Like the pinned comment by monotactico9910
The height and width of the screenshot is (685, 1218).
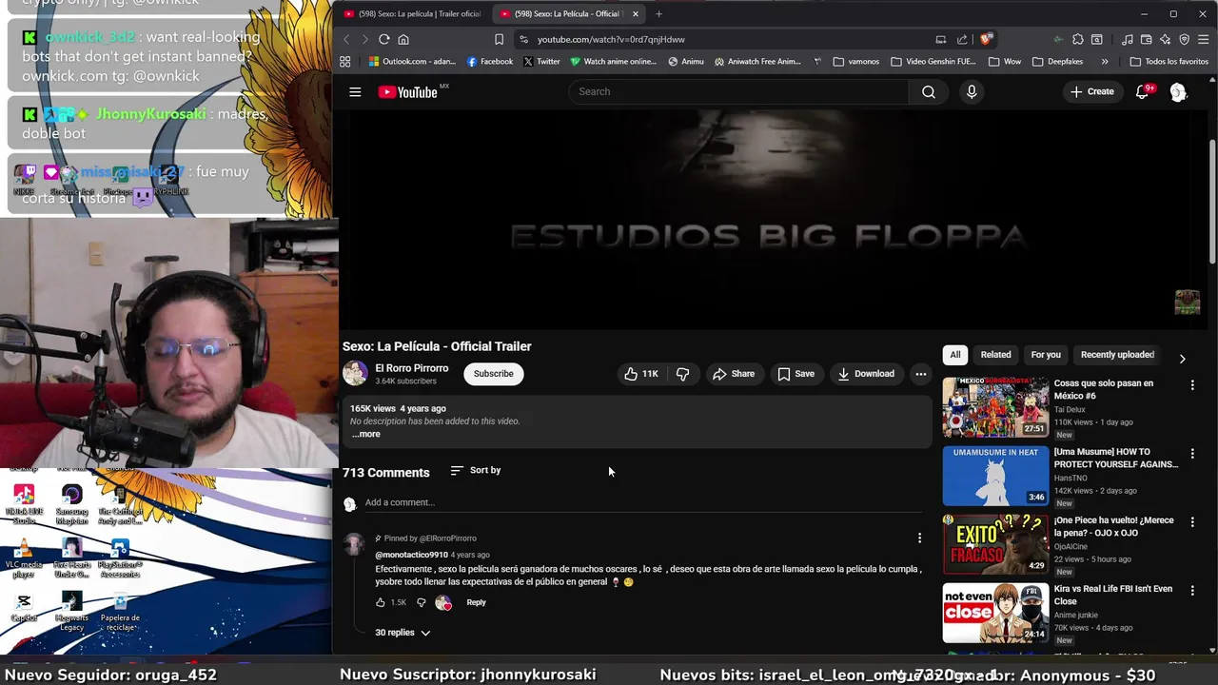tap(381, 602)
